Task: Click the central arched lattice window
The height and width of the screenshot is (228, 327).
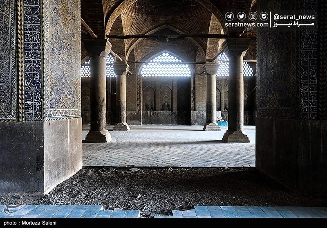Action: (x=166, y=65)
